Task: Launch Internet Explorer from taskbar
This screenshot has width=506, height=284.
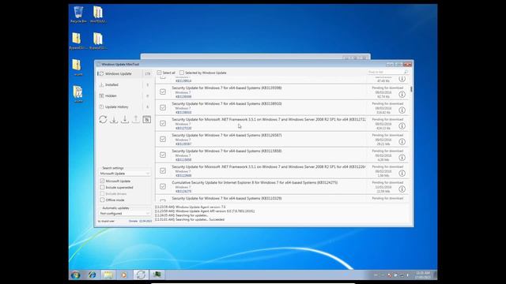Action: click(x=92, y=275)
